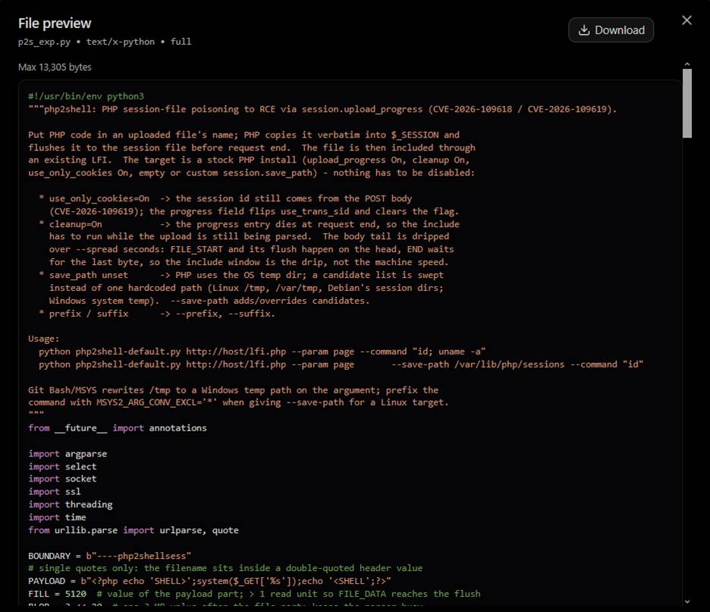Viewport: 710px width, 612px height.
Task: Click the "import threading" line
Action: point(71,505)
